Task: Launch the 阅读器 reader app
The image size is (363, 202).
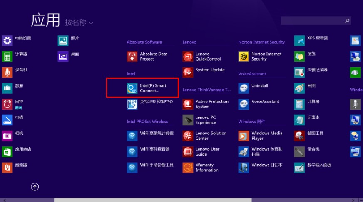Action: pyautogui.click(x=7, y=168)
